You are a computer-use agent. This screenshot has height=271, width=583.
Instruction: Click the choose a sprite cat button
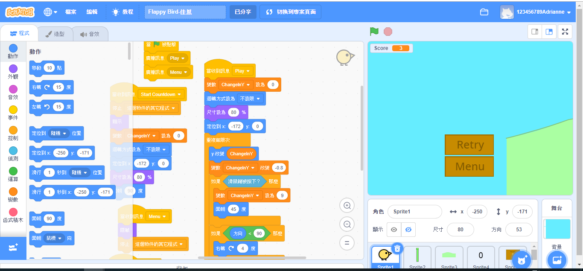pos(521,259)
